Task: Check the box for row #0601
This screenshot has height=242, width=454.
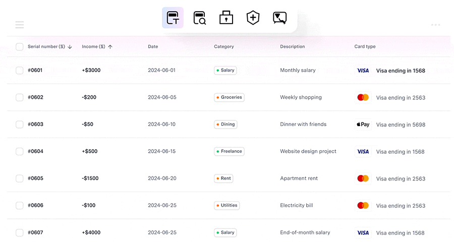Action: [19, 71]
